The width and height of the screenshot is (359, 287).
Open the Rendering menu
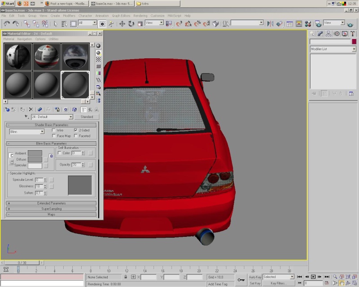(140, 16)
